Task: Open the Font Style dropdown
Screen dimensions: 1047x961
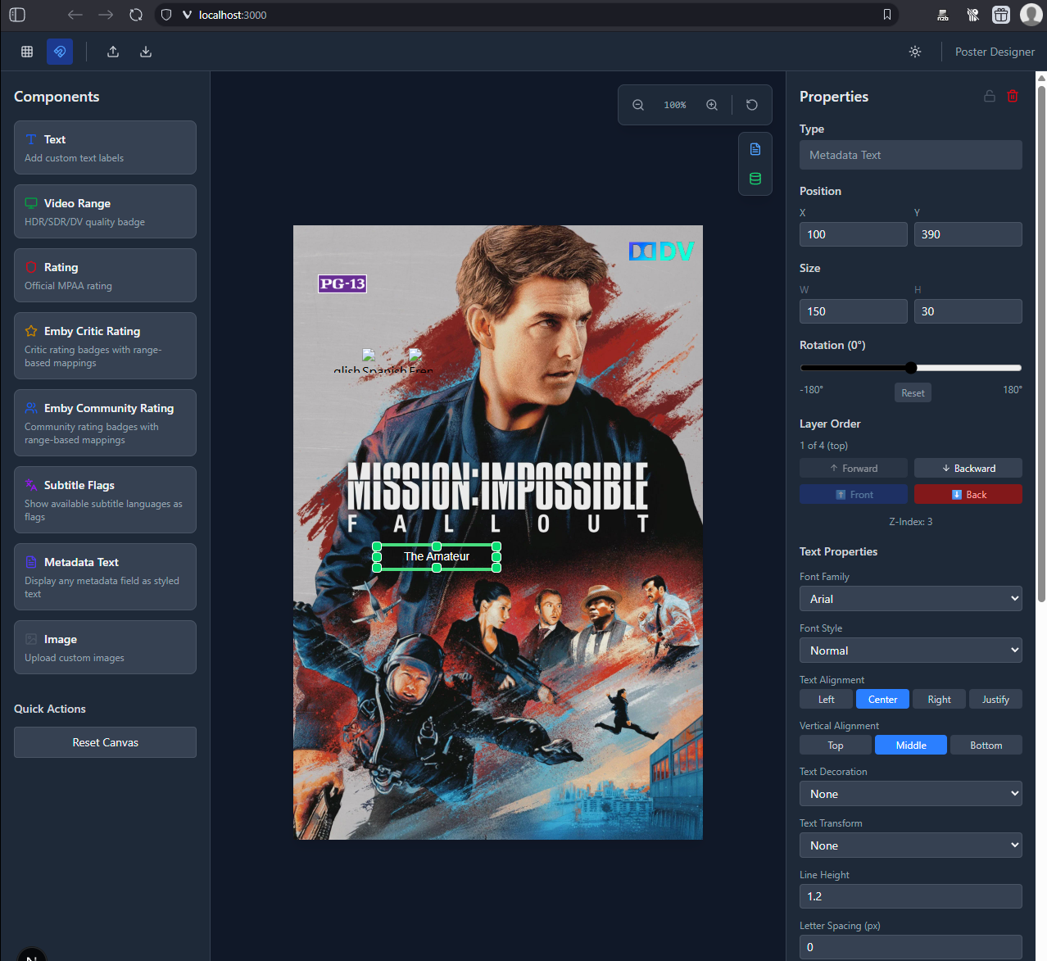Action: point(910,650)
